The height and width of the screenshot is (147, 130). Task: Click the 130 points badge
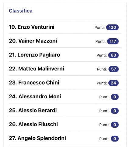[x=112, y=27]
